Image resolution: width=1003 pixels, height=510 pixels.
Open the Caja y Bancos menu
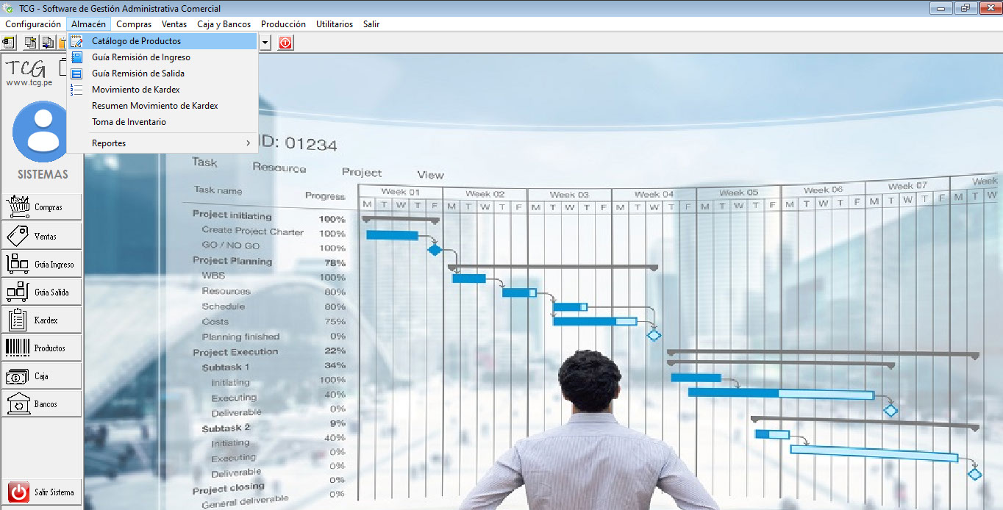point(224,24)
